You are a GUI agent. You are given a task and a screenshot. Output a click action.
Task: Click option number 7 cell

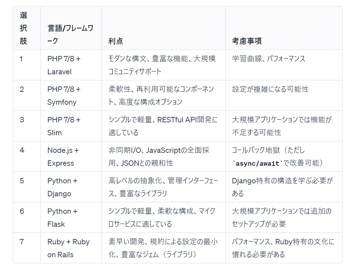[22, 242]
